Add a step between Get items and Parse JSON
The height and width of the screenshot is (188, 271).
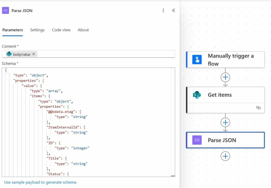[x=225, y=123]
